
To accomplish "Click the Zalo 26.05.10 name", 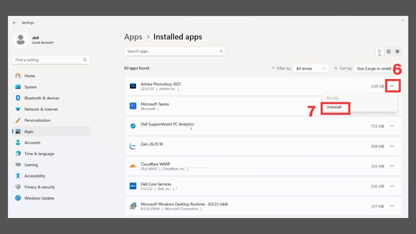I will [x=152, y=144].
